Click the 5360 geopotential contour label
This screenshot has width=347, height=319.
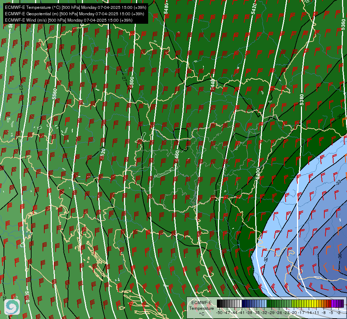pos(343,25)
